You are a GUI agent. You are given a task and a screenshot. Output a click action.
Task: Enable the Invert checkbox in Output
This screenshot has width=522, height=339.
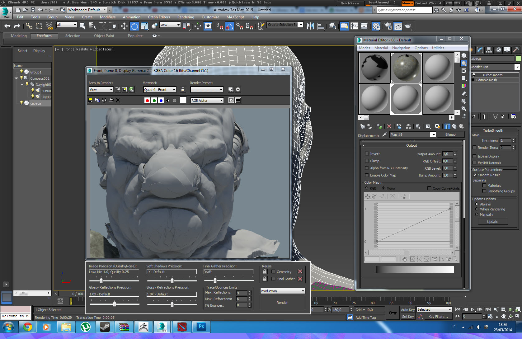pyautogui.click(x=367, y=154)
